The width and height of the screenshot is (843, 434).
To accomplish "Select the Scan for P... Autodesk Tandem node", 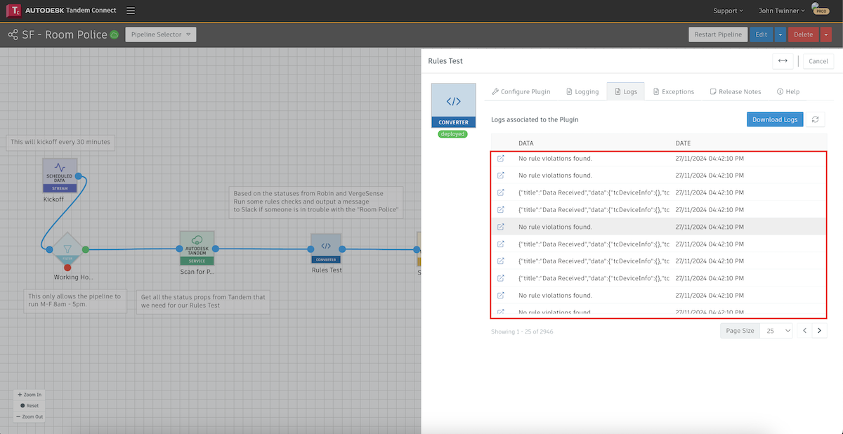I will click(197, 248).
